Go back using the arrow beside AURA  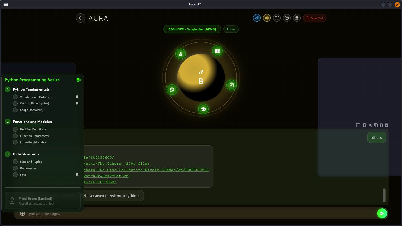click(x=80, y=18)
